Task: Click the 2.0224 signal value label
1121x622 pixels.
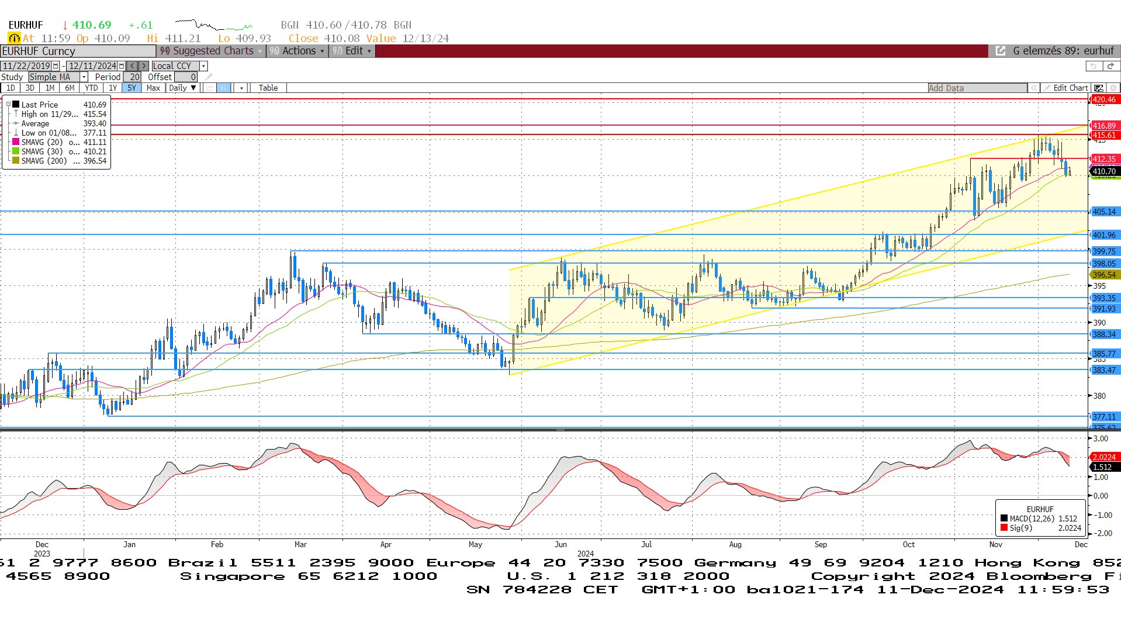Action: [x=1105, y=457]
